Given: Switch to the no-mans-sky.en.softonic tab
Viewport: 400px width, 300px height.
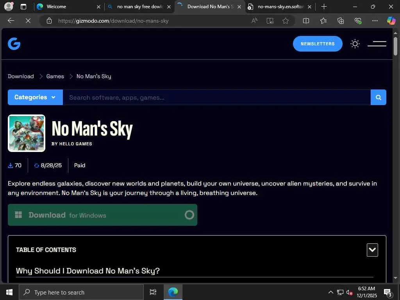Looking at the screenshot, I should [280, 7].
